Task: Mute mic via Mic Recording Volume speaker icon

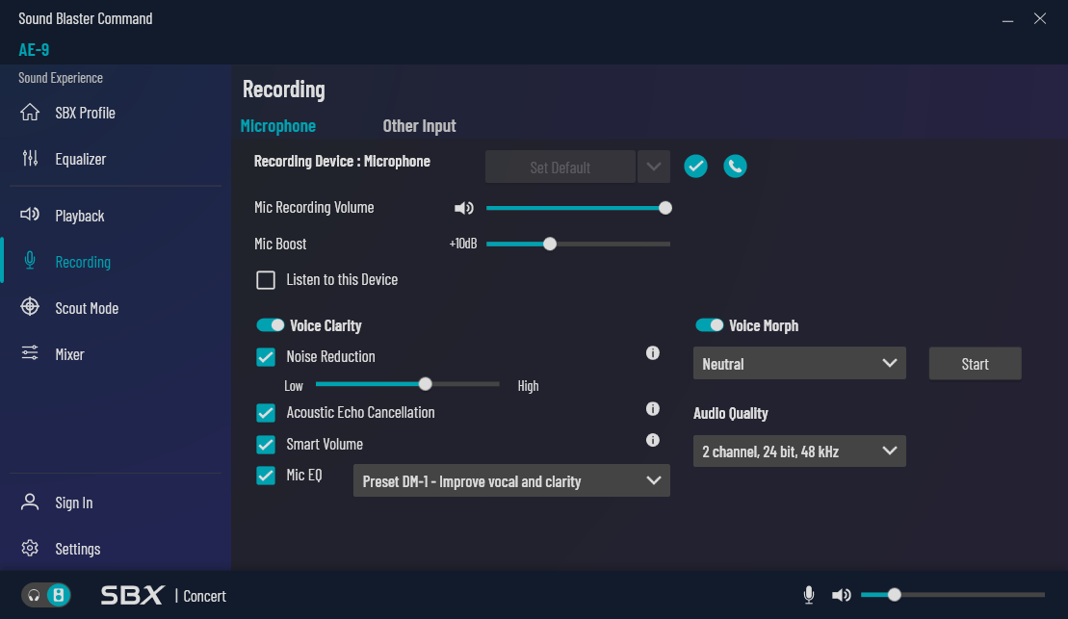Action: [x=464, y=208]
